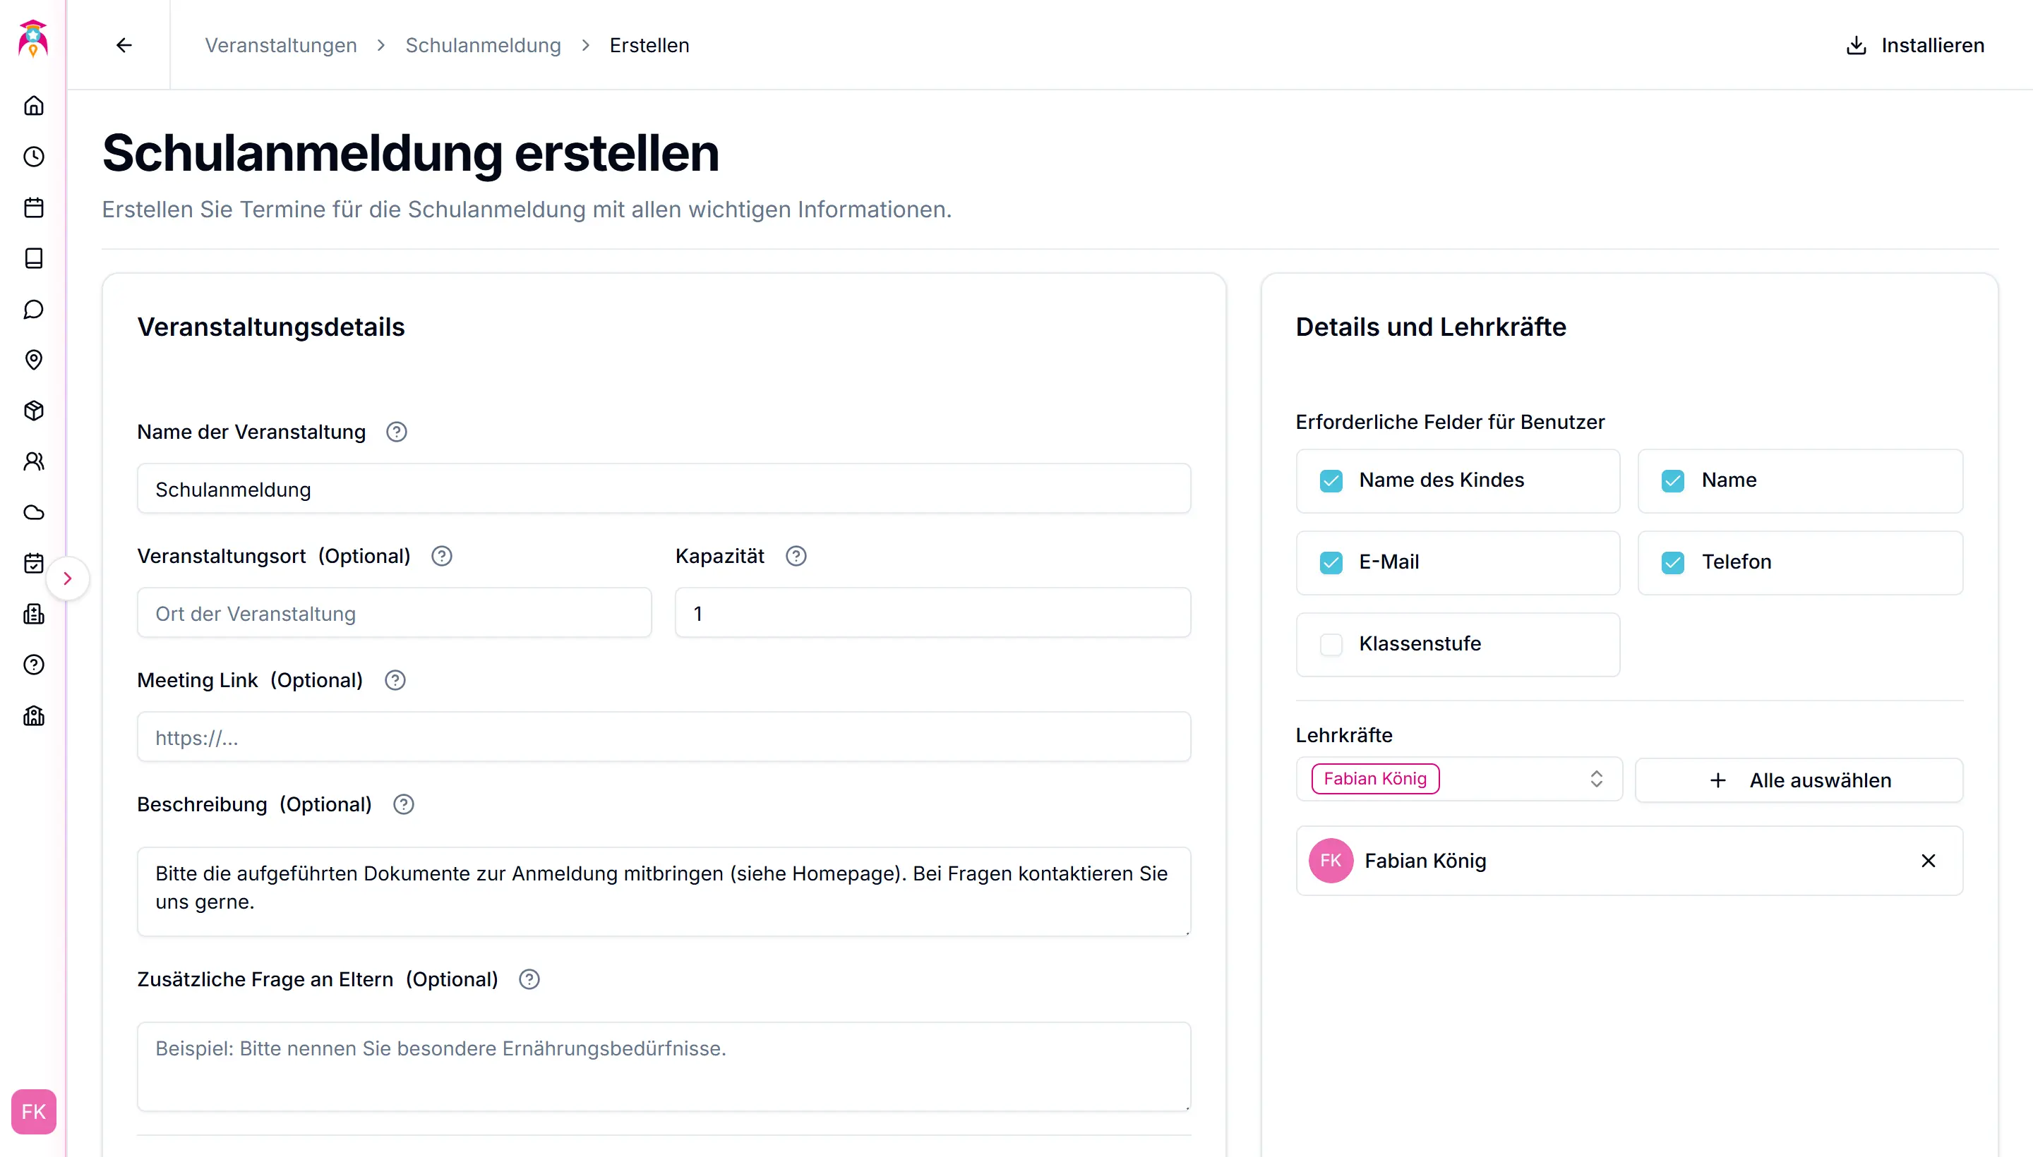This screenshot has height=1157, width=2033.
Task: Click the Meeting Link input field
Action: coord(664,737)
